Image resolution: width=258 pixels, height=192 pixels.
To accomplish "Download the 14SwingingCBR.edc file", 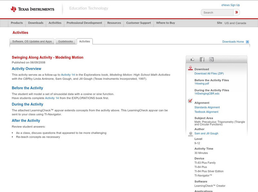I will click(x=207, y=93).
